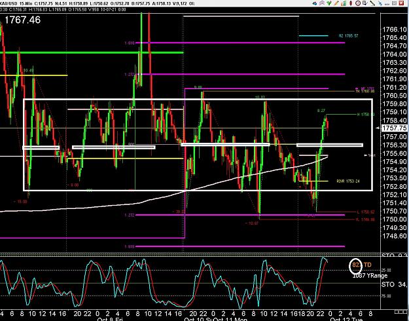The width and height of the screenshot is (409, 321).
Task: Click the 1750.00 price axis label
Action: (x=395, y=219)
